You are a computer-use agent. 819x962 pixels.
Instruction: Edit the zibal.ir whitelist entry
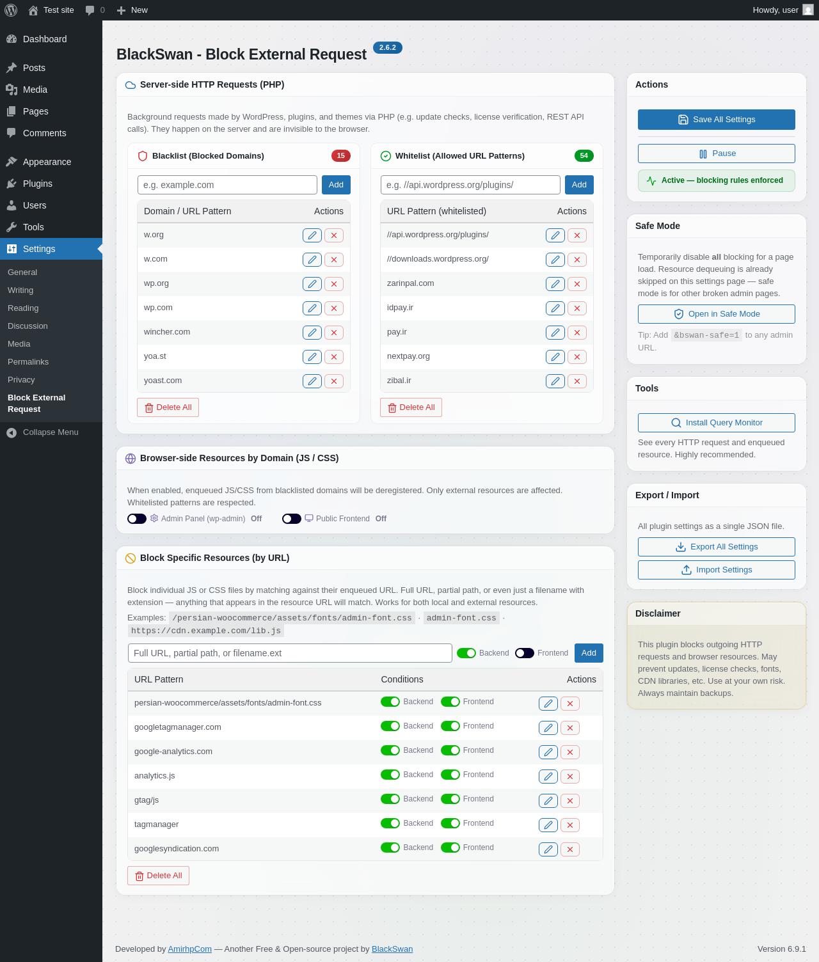click(555, 381)
